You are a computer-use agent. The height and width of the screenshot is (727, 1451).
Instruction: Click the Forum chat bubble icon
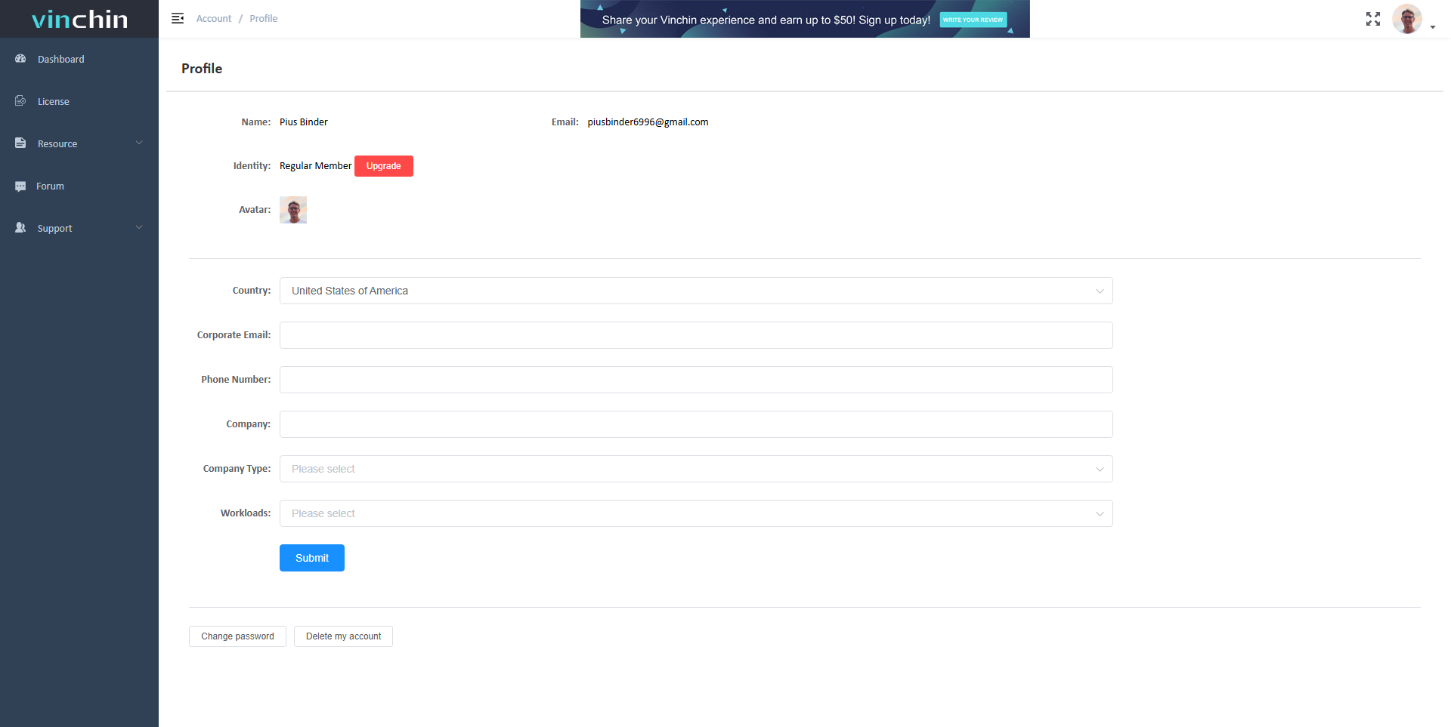point(20,186)
